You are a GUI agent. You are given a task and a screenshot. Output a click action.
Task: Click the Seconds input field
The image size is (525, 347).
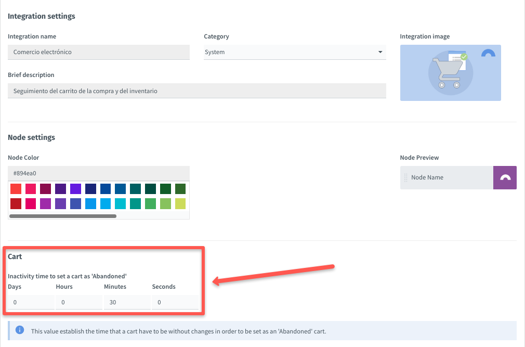(175, 302)
